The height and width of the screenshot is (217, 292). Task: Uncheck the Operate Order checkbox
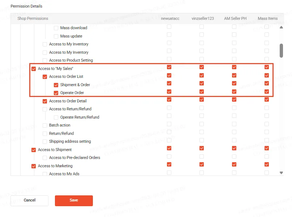[x=56, y=93]
